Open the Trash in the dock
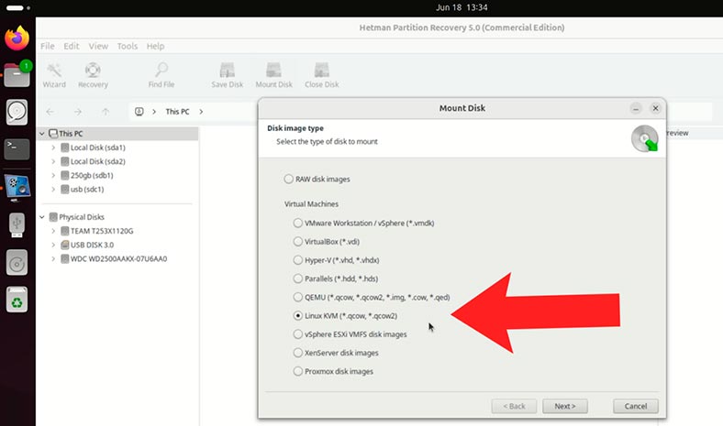The width and height of the screenshot is (723, 426). (x=17, y=300)
